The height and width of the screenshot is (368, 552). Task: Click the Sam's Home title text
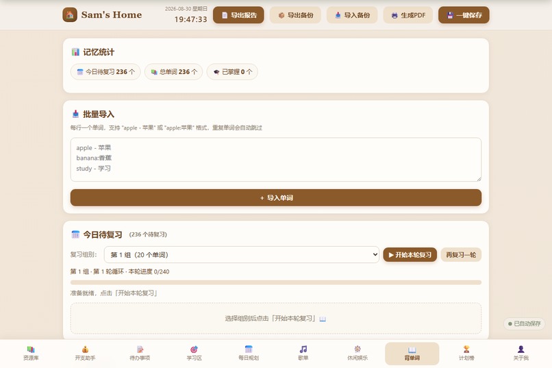pyautogui.click(x=111, y=15)
